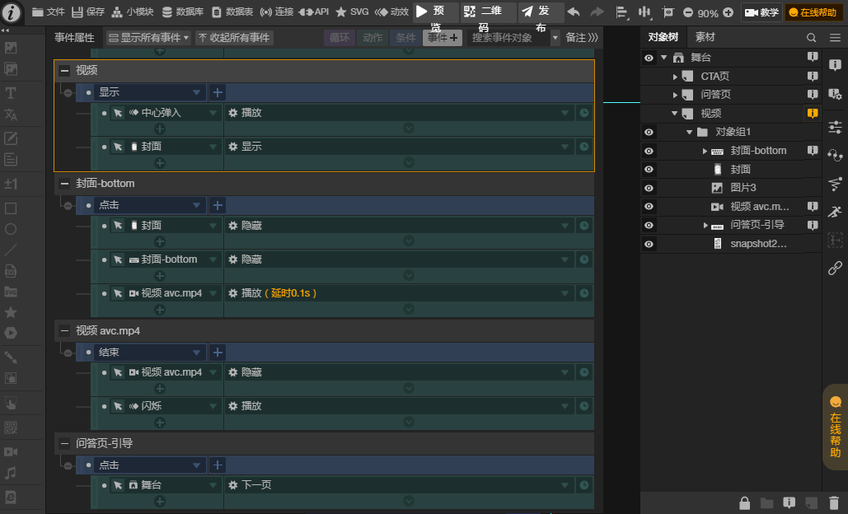Viewport: 848px width, 514px height.
Task: Open the 数据库 database menu
Action: 183,12
